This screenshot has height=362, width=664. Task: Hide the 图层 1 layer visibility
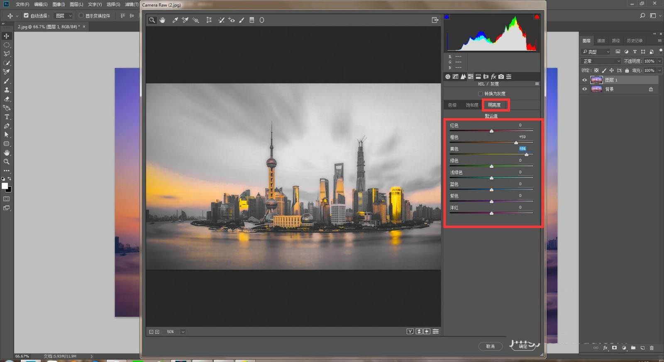point(585,80)
